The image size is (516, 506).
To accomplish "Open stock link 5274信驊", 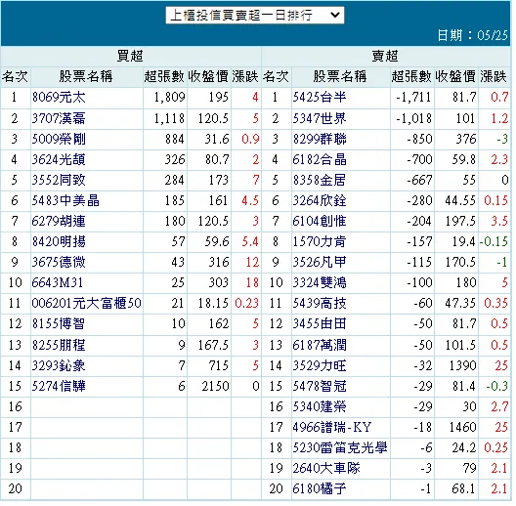I will [59, 386].
